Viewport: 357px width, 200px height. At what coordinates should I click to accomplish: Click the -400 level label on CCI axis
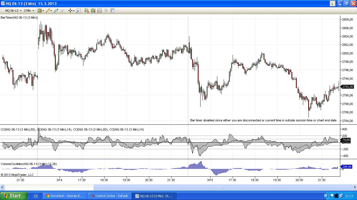coord(344,156)
